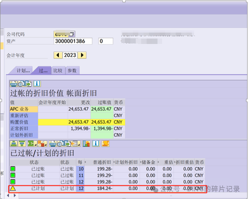The image size is (248, 199).
Task: Open the layout selection grid icon
Action: point(75,144)
